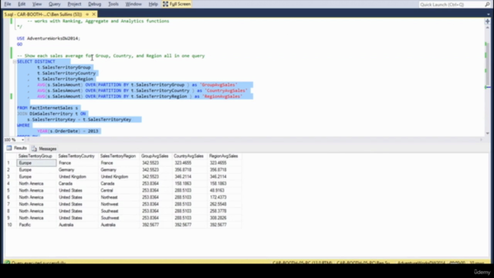Click the Messages tab icon
Screen dimensions: 494x278
(x=34, y=148)
